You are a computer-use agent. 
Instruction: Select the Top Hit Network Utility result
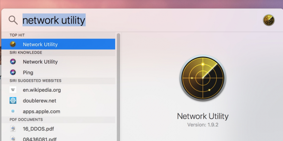coord(58,44)
